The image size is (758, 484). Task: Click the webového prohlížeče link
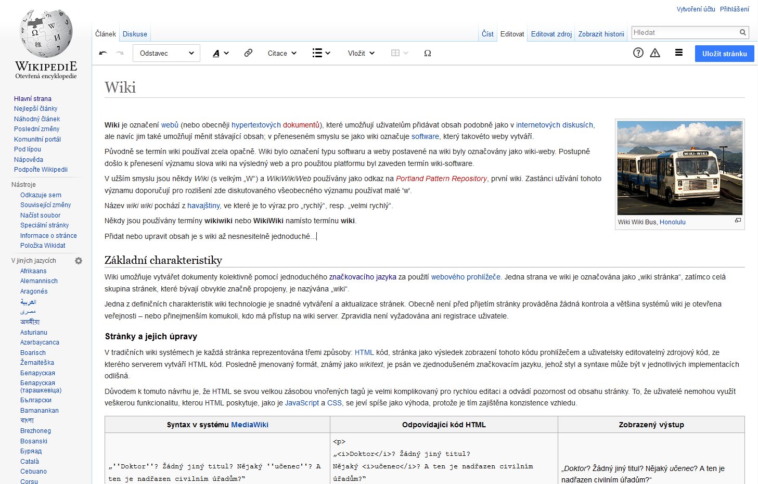pyautogui.click(x=466, y=277)
